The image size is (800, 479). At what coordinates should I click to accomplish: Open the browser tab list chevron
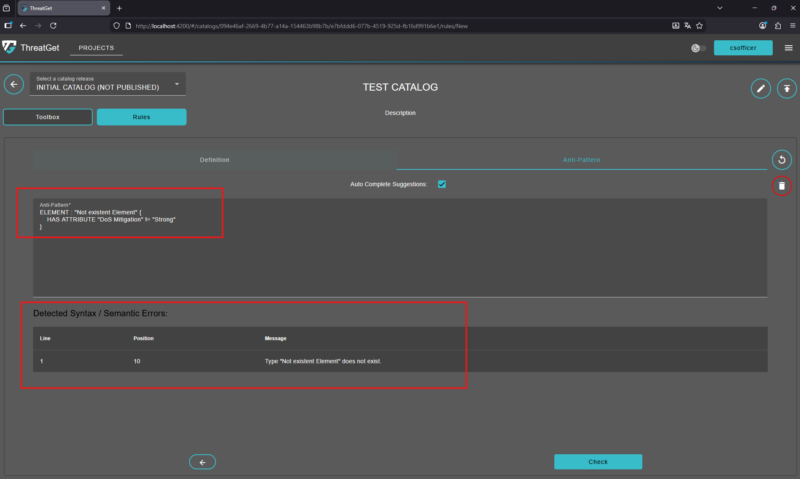click(720, 8)
